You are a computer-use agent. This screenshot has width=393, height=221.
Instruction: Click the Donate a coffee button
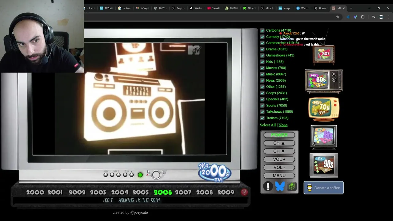coord(324,188)
